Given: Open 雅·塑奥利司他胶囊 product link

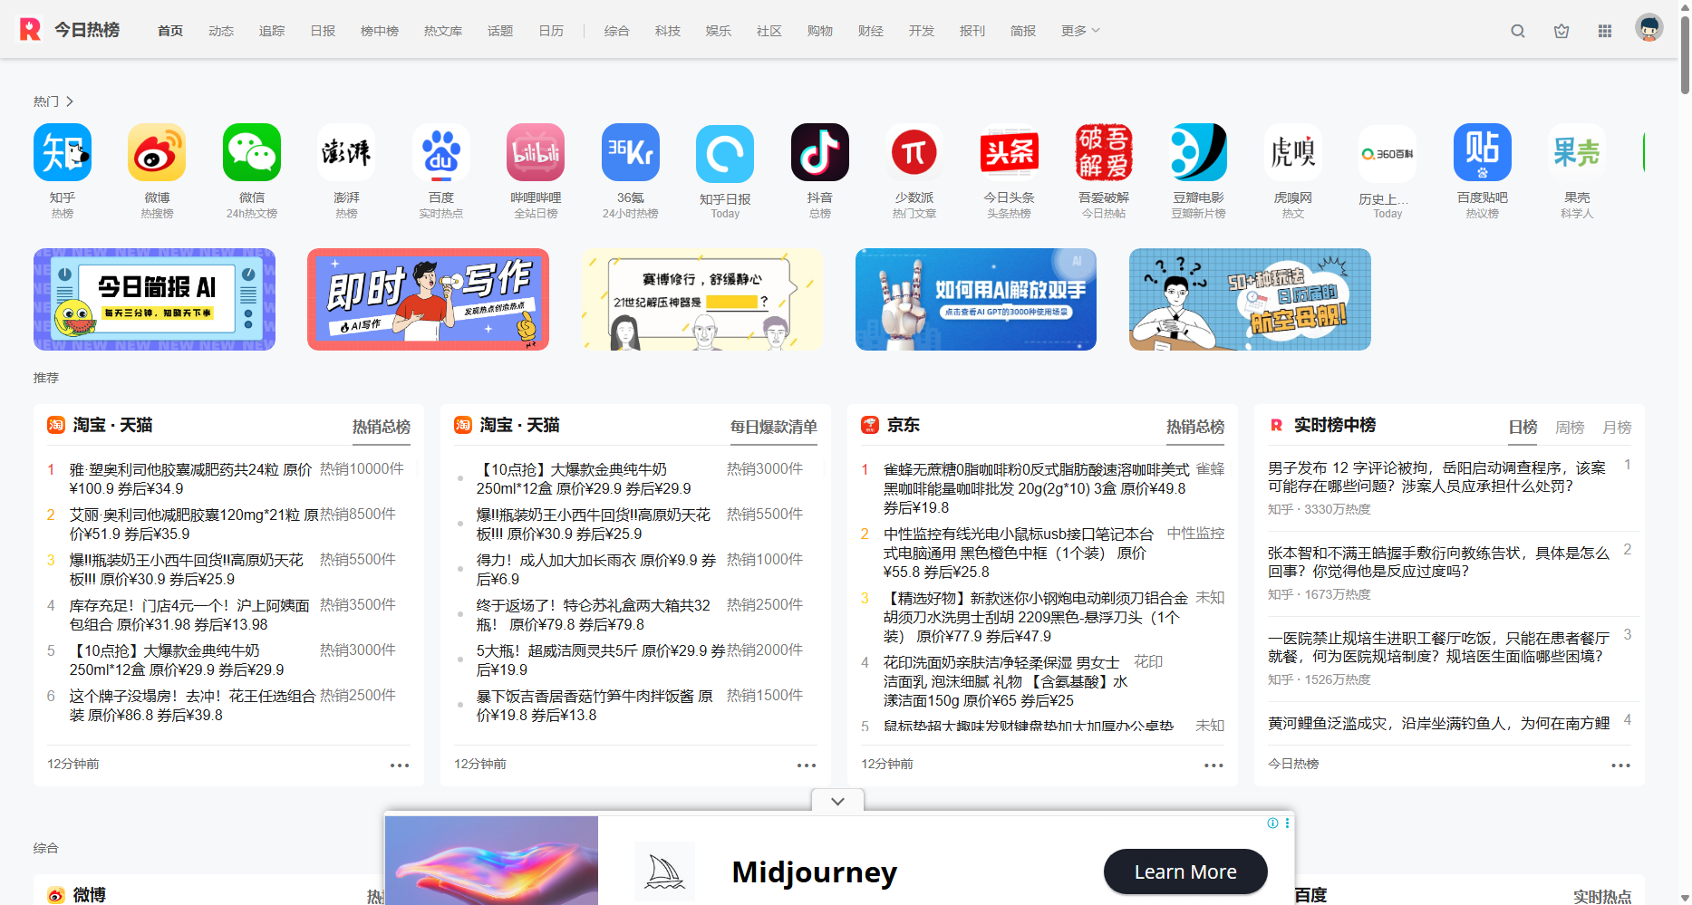Looking at the screenshot, I should pyautogui.click(x=191, y=479).
